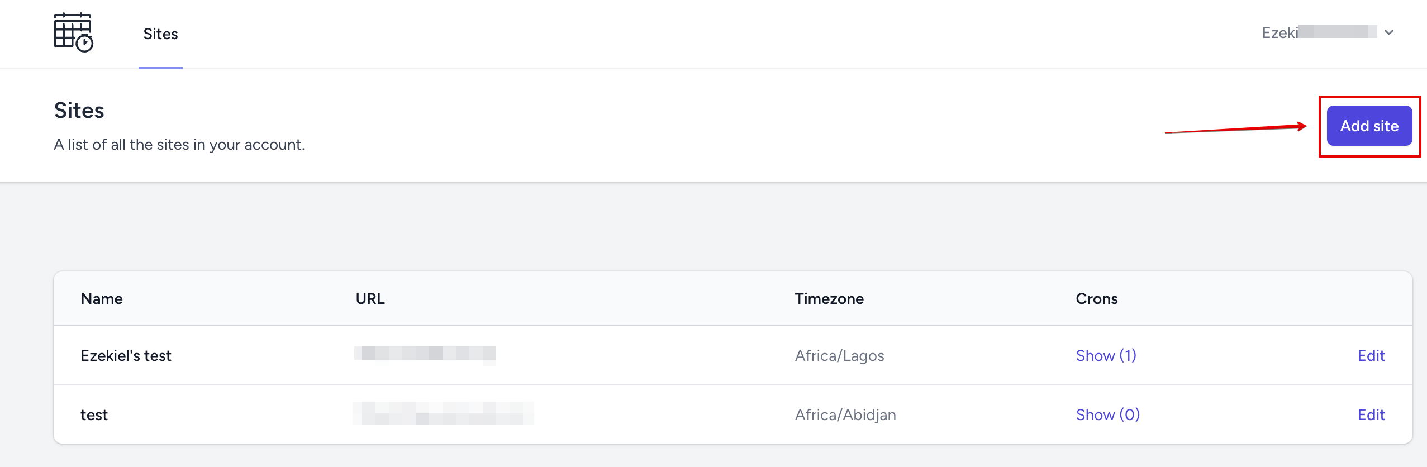This screenshot has height=467, width=1427.
Task: Edit the site named test
Action: click(x=1371, y=414)
